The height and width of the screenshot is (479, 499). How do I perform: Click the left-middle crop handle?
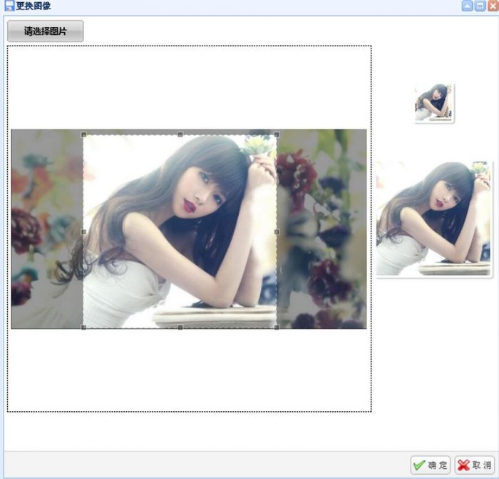pos(83,231)
